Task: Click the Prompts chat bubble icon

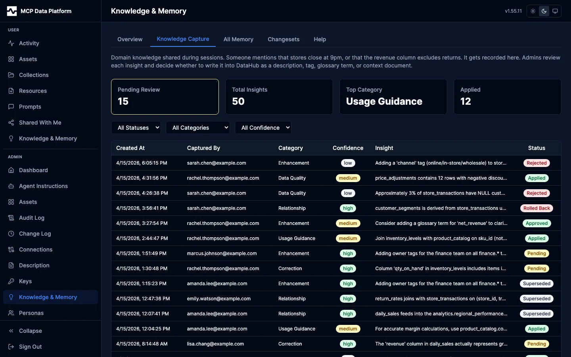Action: (x=11, y=107)
